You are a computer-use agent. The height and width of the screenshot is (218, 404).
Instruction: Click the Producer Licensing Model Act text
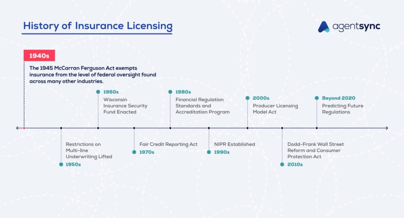click(275, 109)
